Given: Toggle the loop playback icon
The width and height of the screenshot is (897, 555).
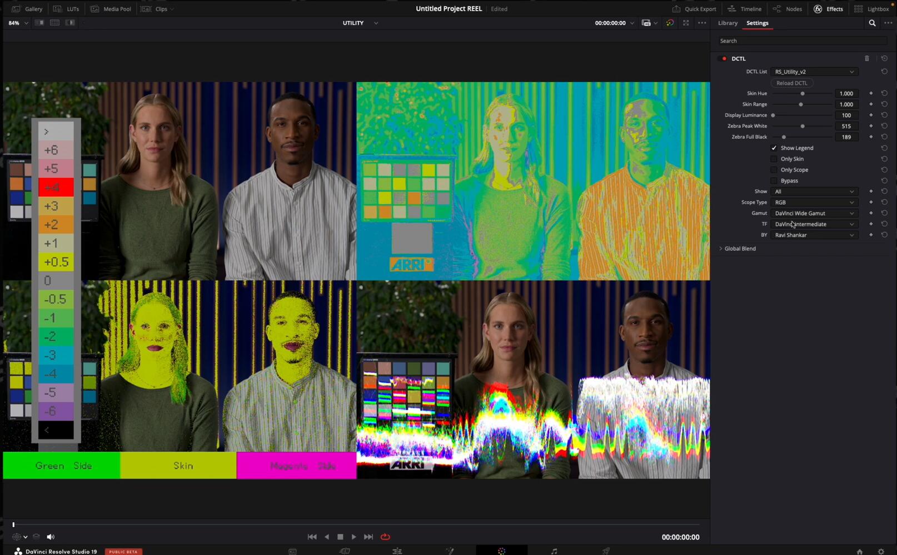Looking at the screenshot, I should pos(385,537).
